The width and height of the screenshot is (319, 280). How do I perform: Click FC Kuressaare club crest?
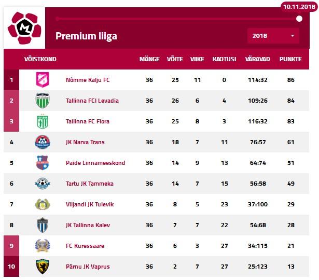pos(42,246)
